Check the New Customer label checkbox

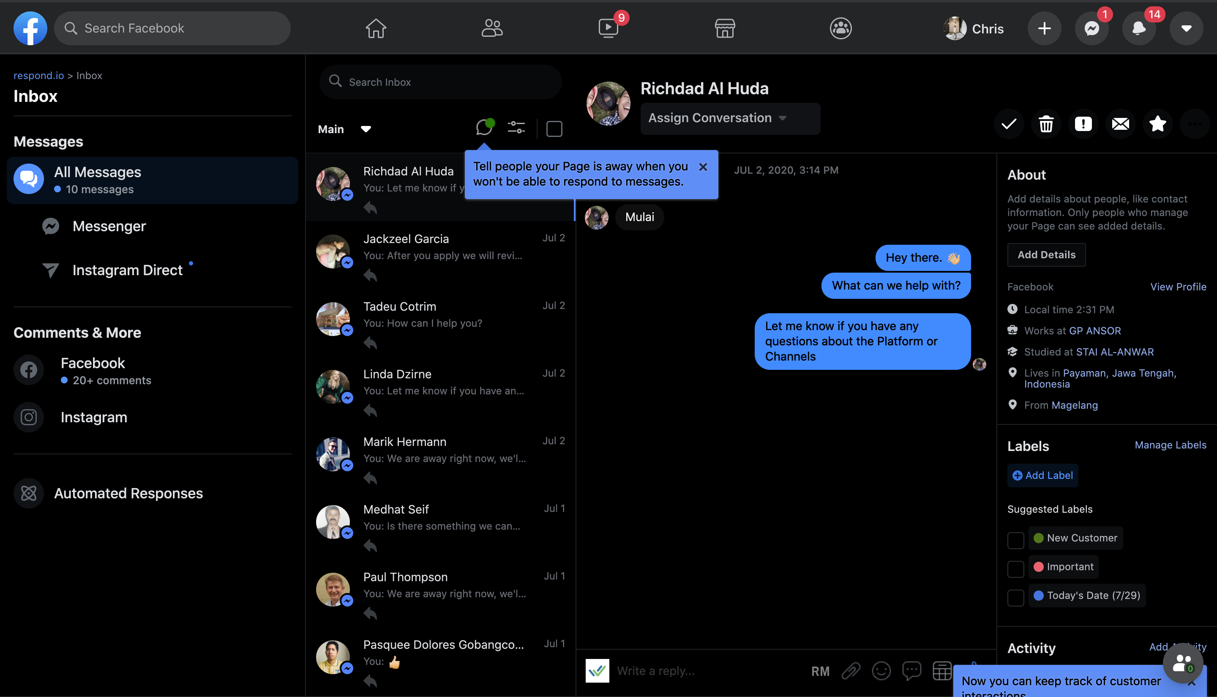pos(1015,540)
